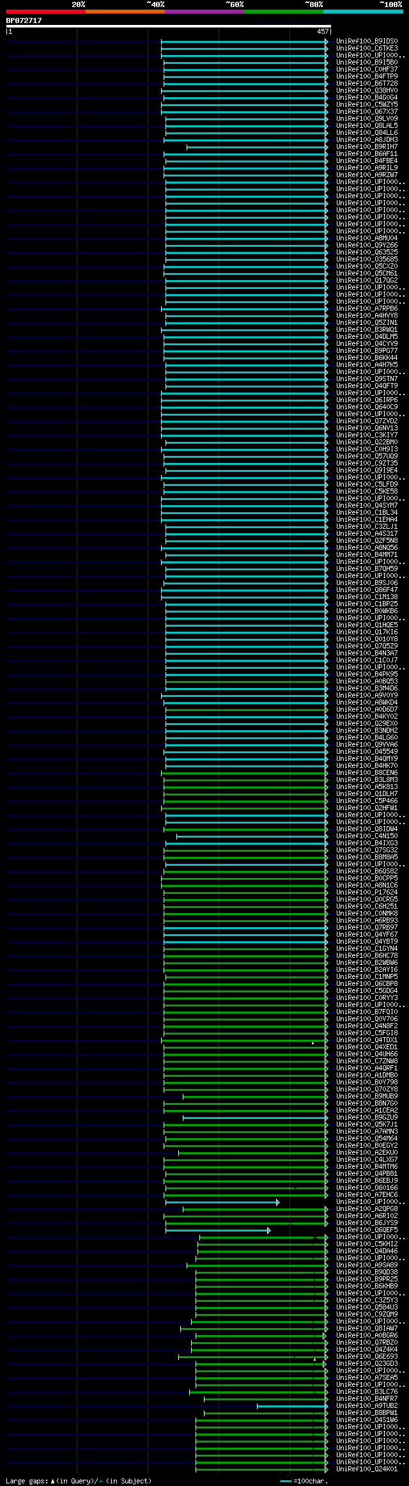This screenshot has height=1486, width=409.
Task: Select UniRef100_Q7RB97 label
Action: (367, 928)
